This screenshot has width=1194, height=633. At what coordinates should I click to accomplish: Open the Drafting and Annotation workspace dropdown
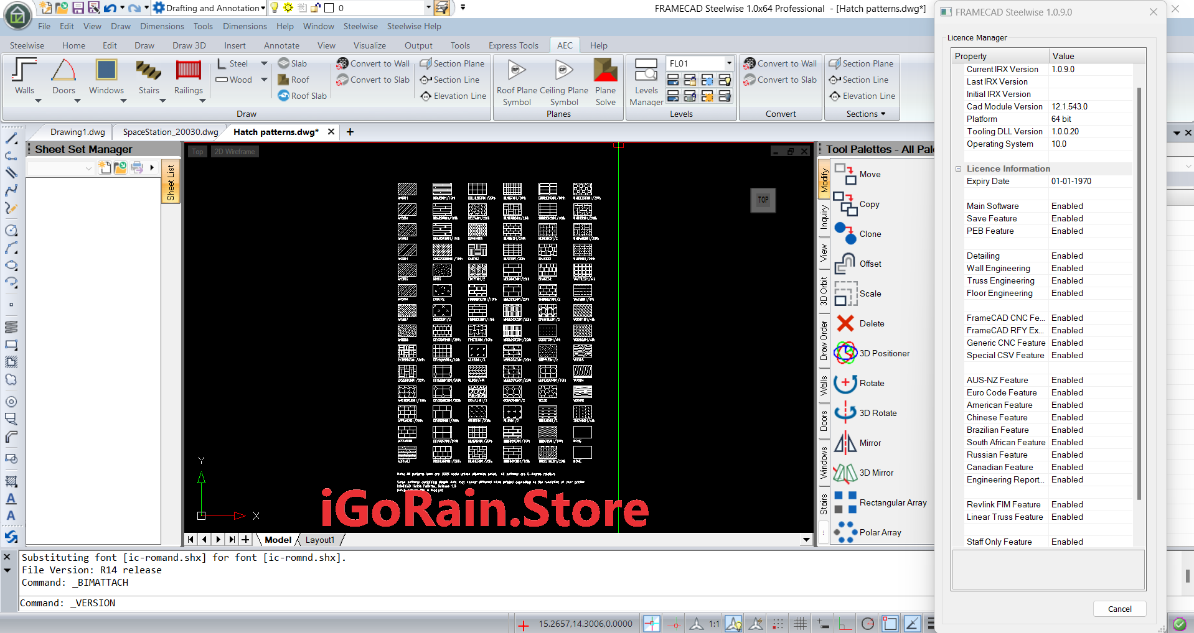click(263, 8)
